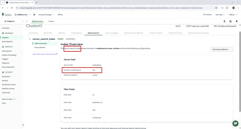Open Performance Advisor tab
Image resolution: width=241 pixels, height=129 pixels.
click(134, 33)
